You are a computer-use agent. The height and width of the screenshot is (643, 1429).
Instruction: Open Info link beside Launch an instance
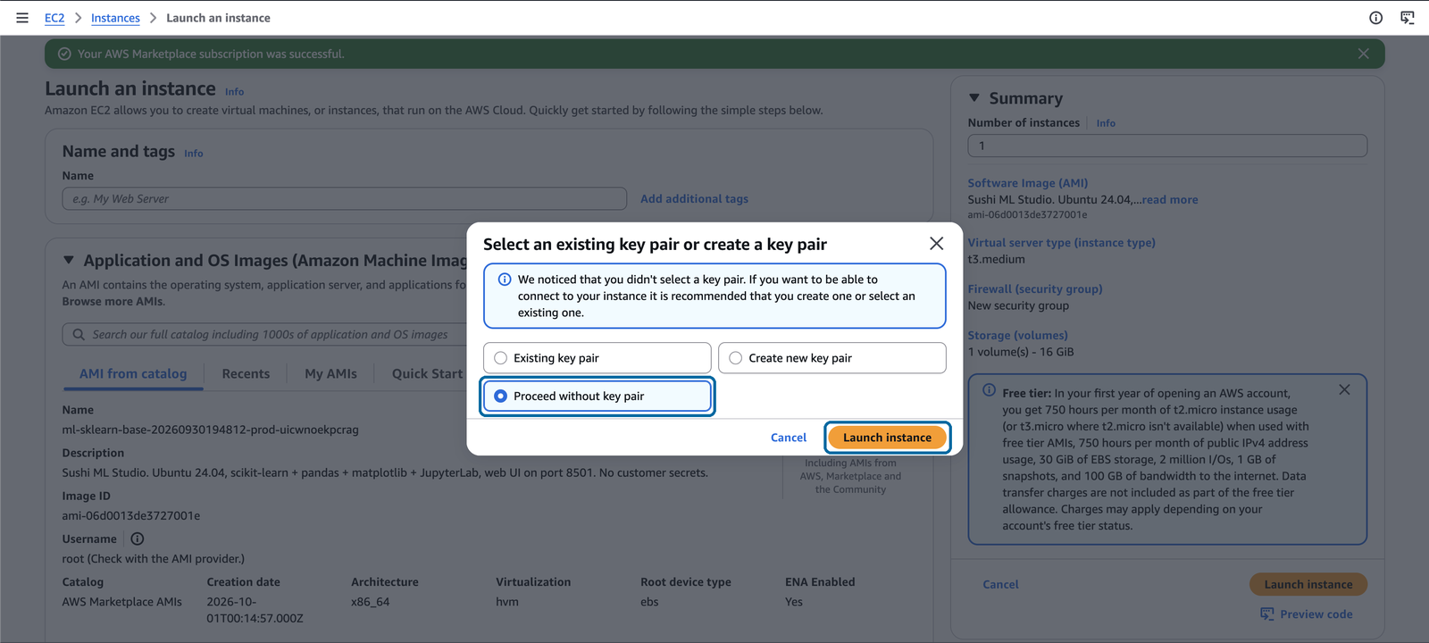point(234,92)
